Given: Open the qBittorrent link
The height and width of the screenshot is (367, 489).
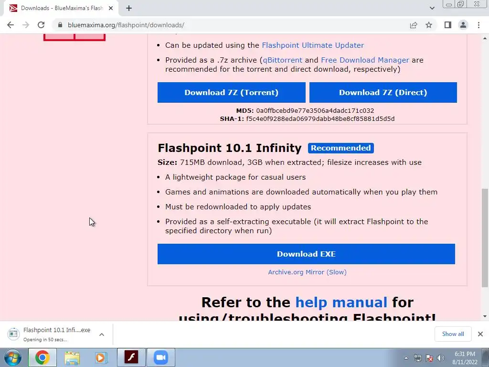Looking at the screenshot, I should tap(283, 60).
